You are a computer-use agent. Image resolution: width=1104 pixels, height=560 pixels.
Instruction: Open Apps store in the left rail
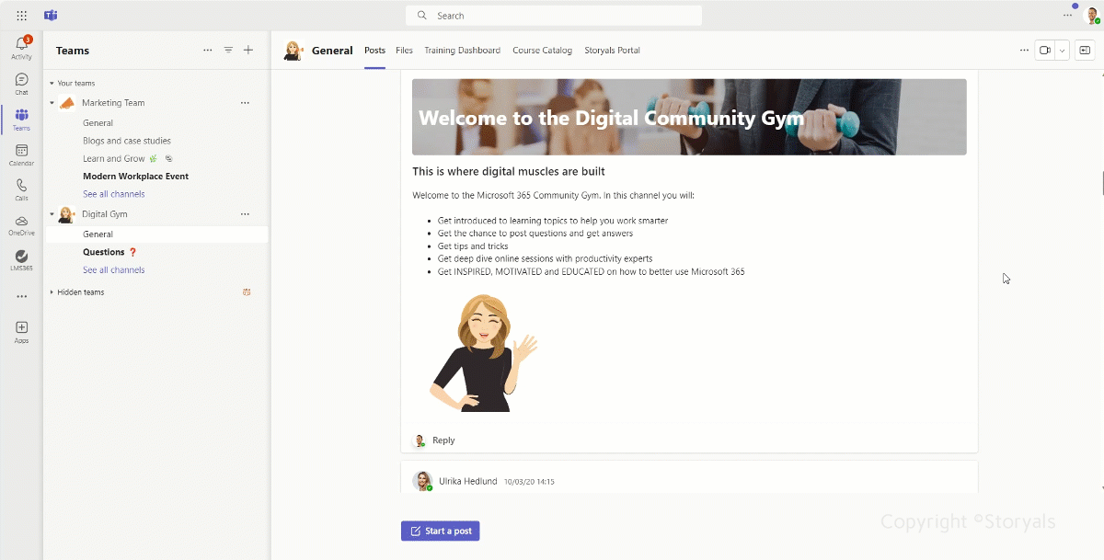pos(21,332)
